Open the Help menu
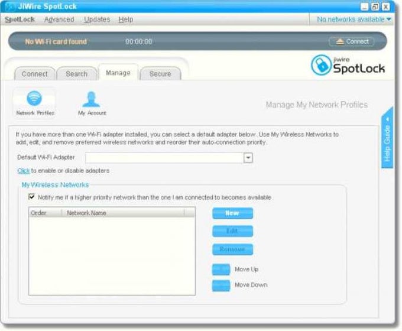This screenshot has width=402, height=331. click(x=125, y=20)
